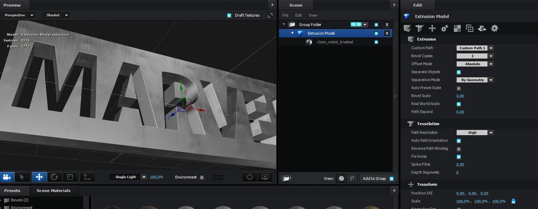Viewport: 538px width, 209px height.
Task: Enable Reverse Path Winding checkbox
Action: tap(459, 148)
